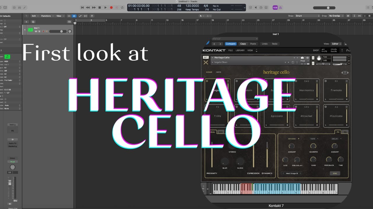373x209 pixels.
Task: Toggle the waveform zoom icon
Action: tap(348, 16)
